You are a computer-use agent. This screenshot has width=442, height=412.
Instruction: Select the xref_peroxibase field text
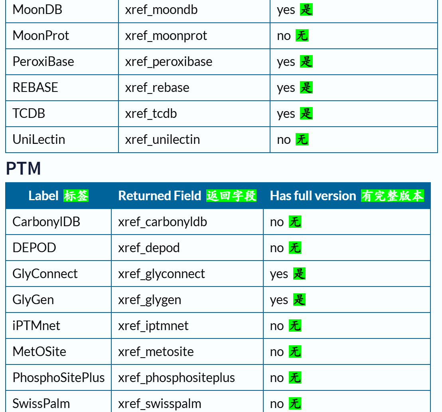[x=169, y=62]
